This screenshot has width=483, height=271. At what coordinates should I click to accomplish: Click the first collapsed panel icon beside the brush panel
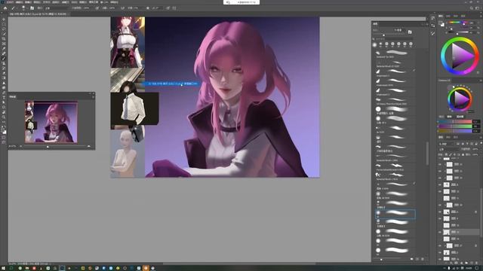432,18
